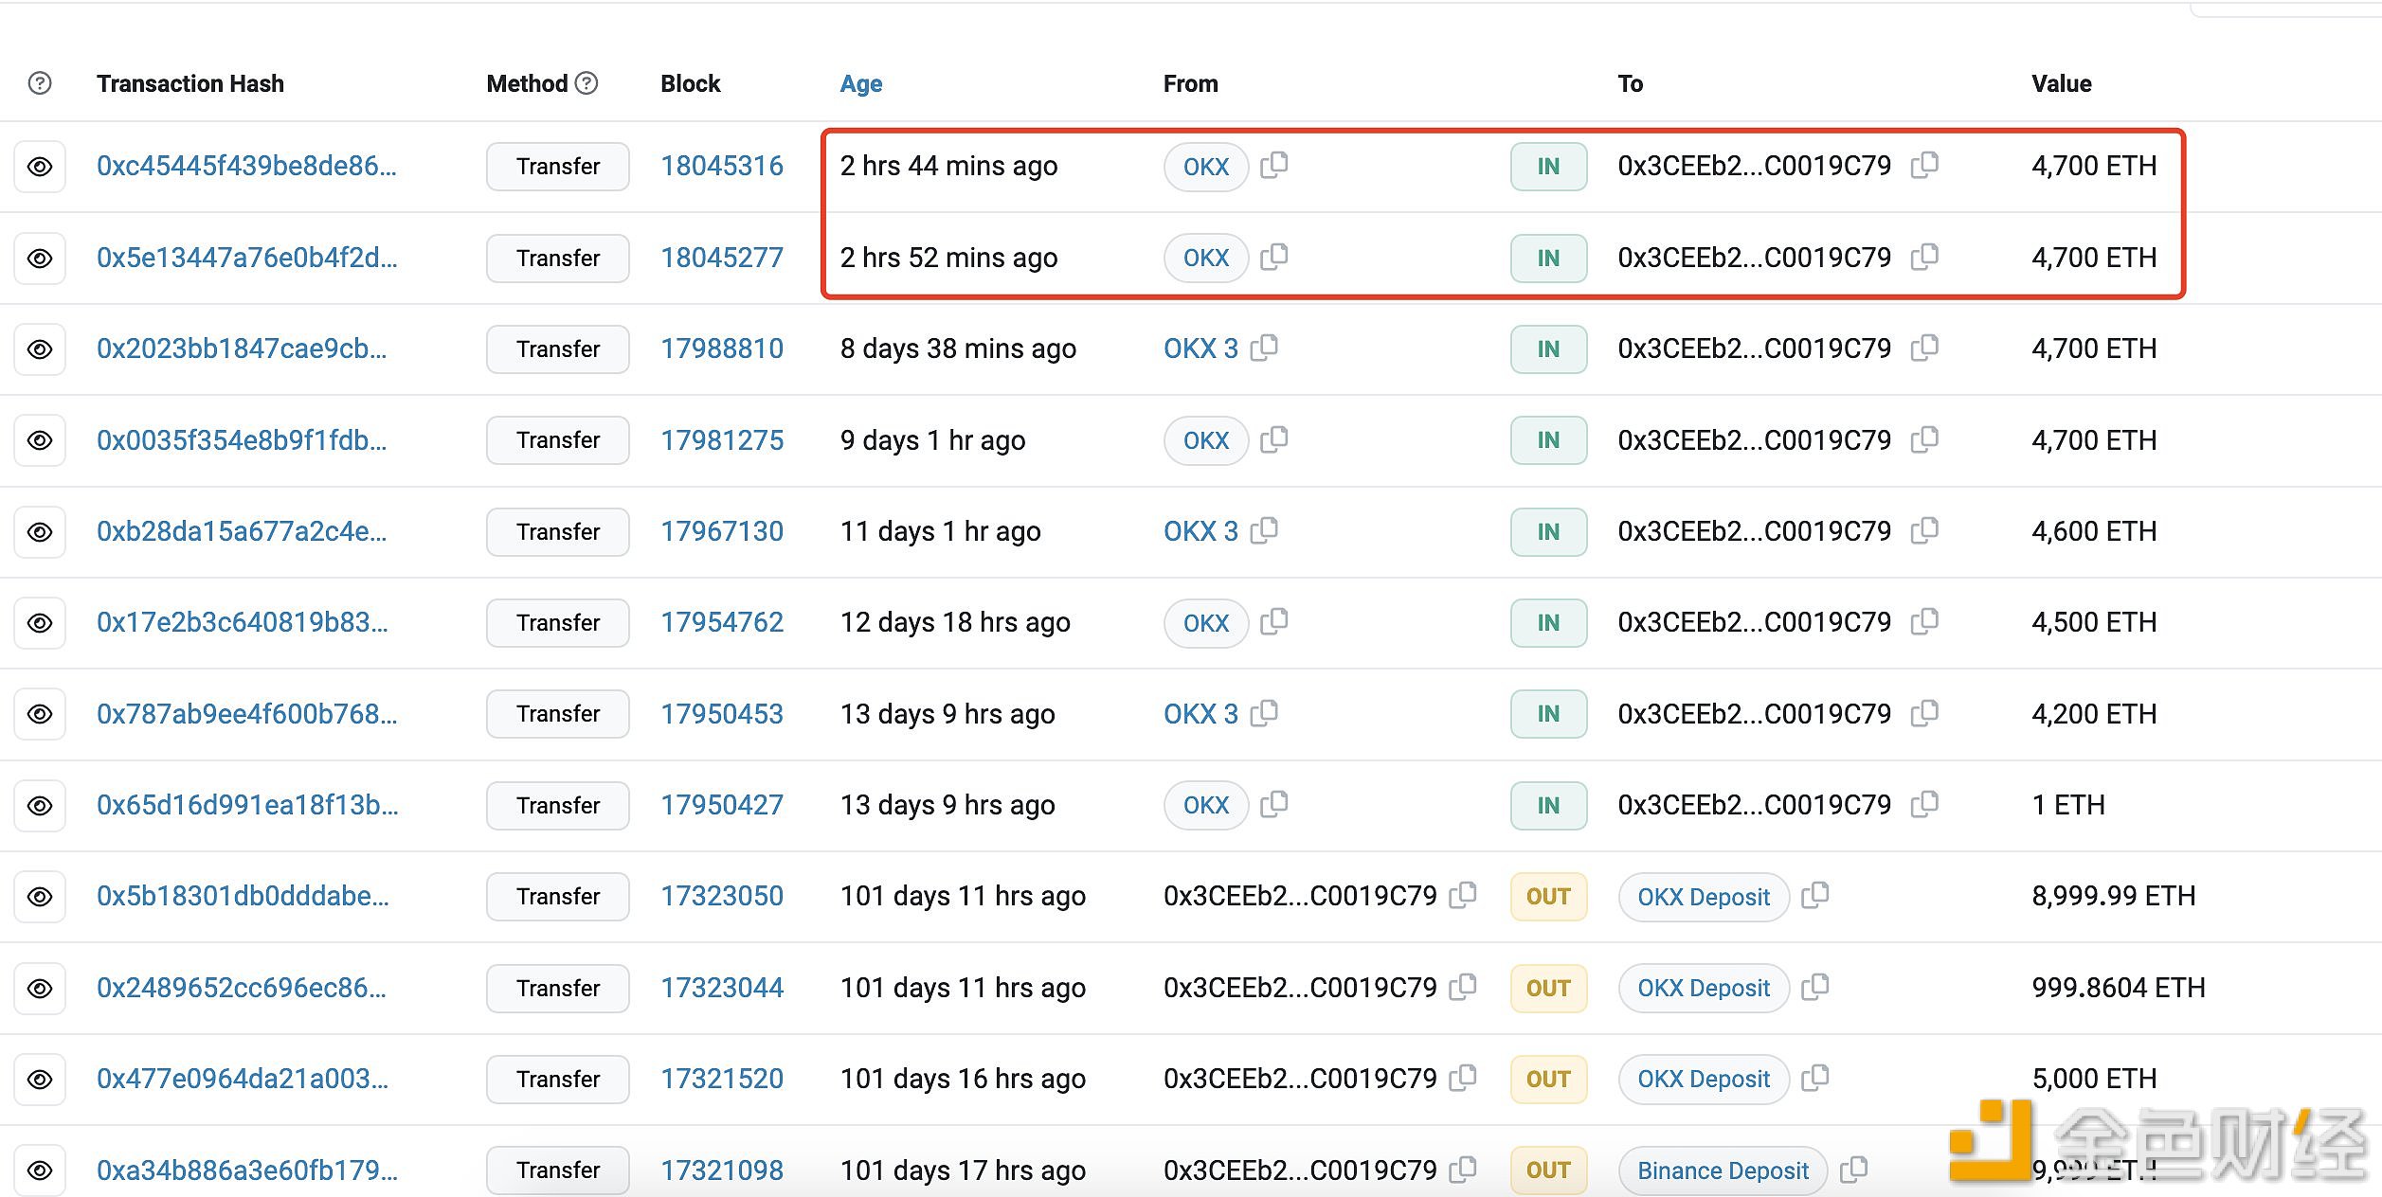
Task: Open quick view for 0x5b18301db0dddabe
Action: [x=40, y=897]
